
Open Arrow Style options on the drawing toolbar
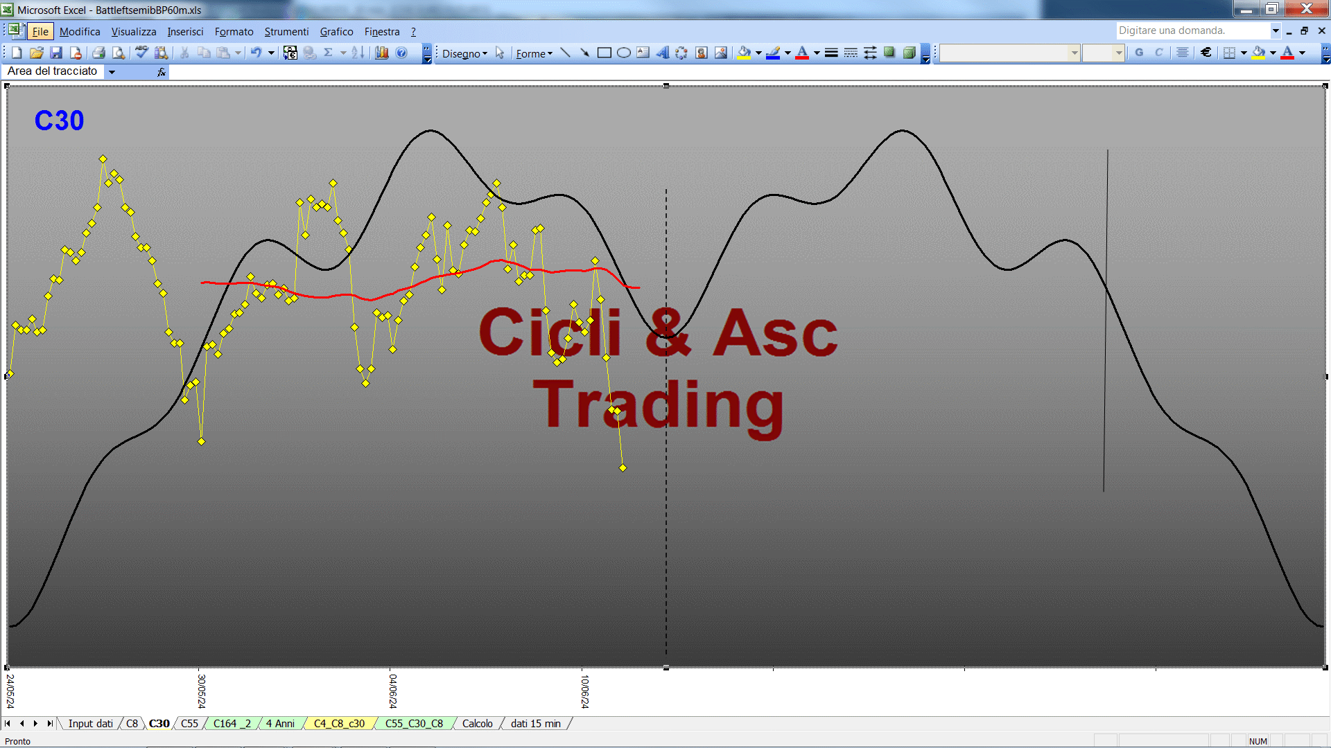870,53
